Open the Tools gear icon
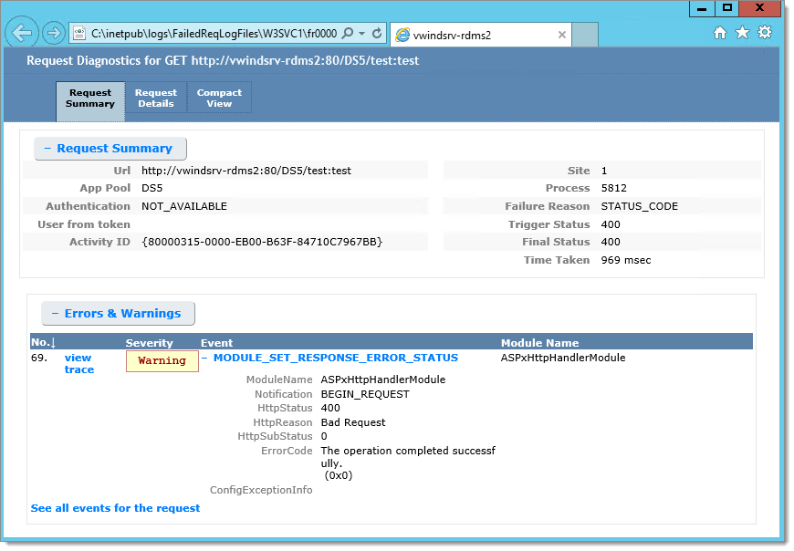Image resolution: width=794 pixels, height=551 pixels. point(765,32)
